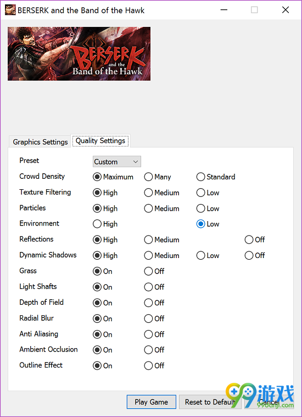Turn Depth of Field Off
The height and width of the screenshot is (417, 302).
[x=154, y=303]
